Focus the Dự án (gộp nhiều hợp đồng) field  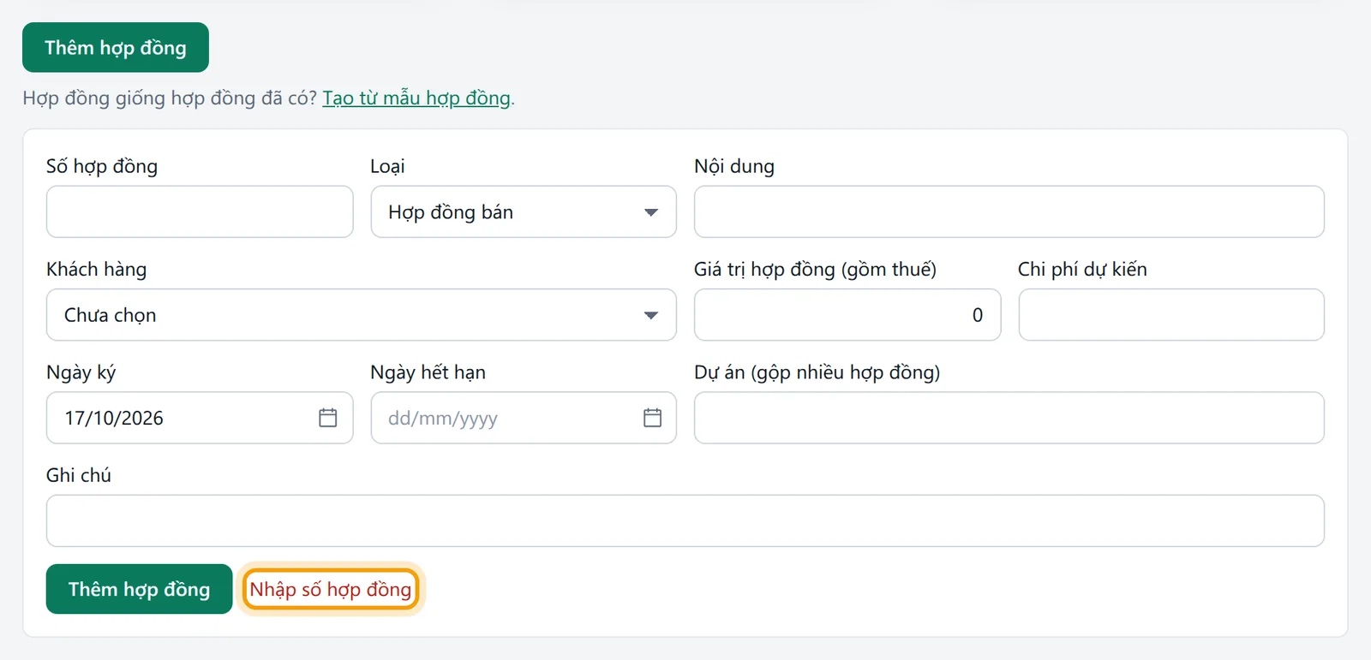point(1009,418)
